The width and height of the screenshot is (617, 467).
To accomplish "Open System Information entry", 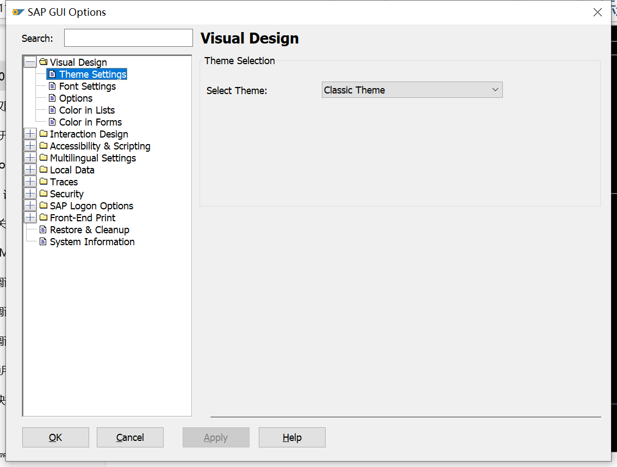I will pos(92,241).
